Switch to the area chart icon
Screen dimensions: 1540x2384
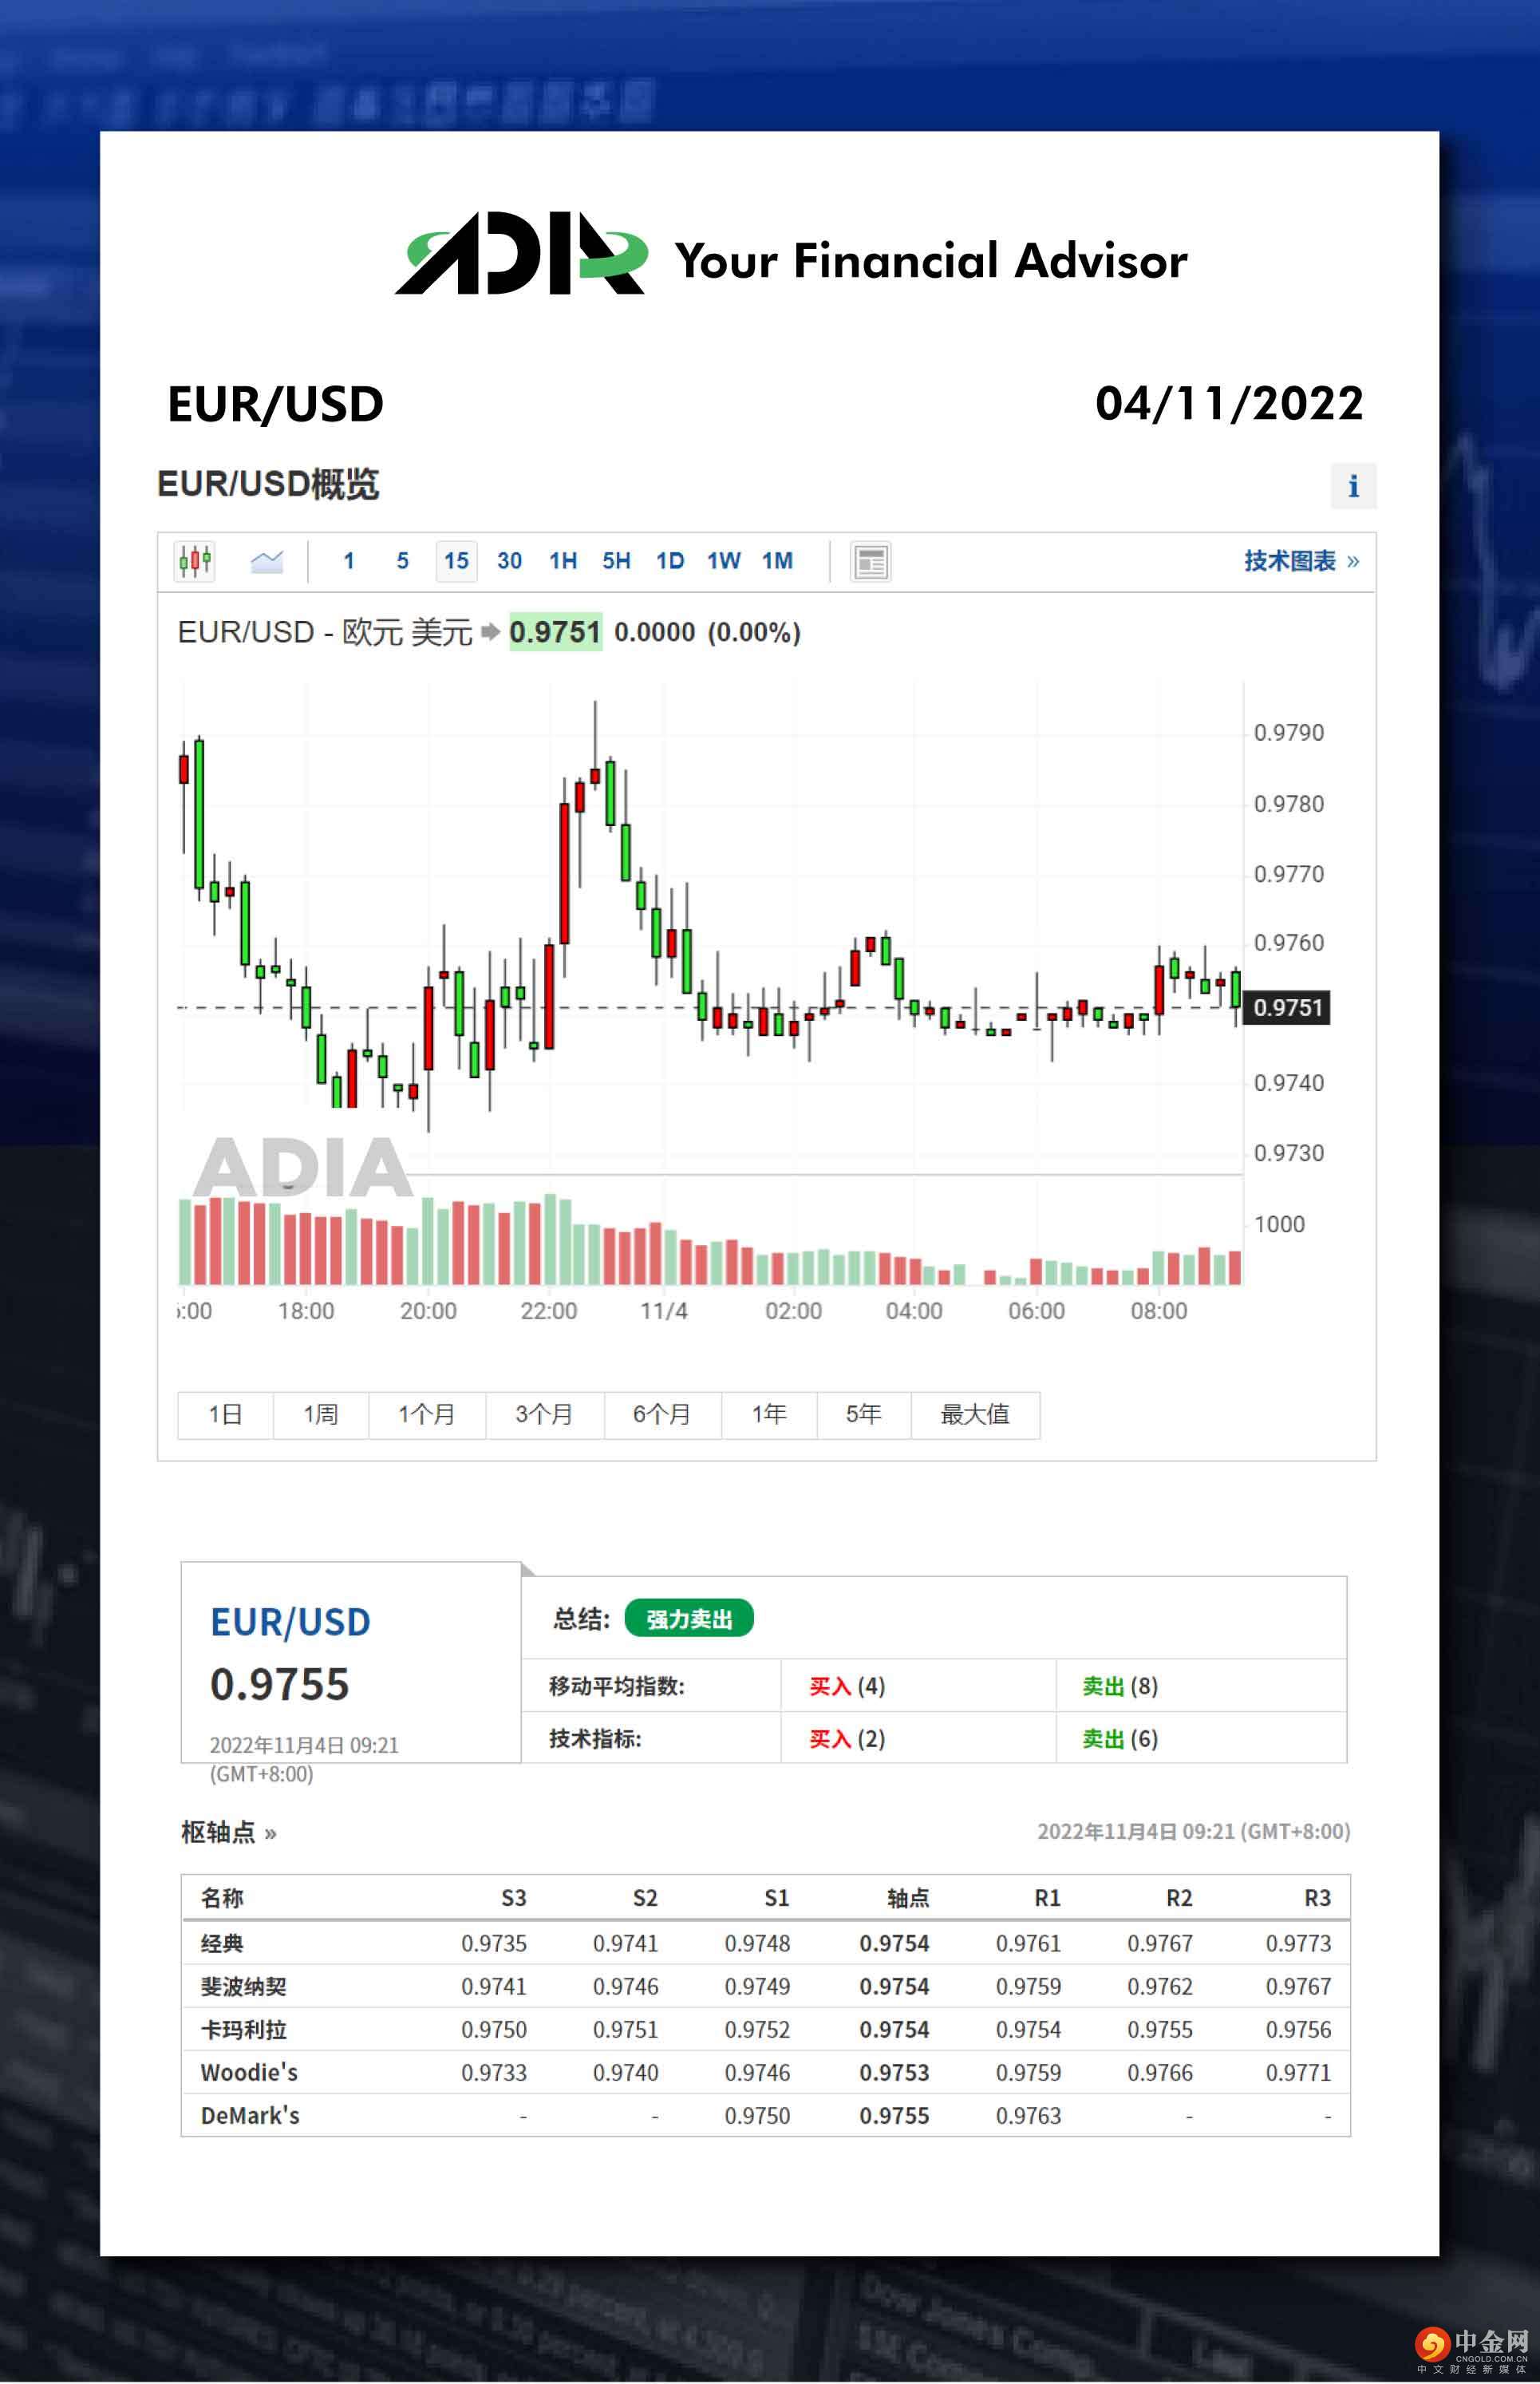coord(266,561)
